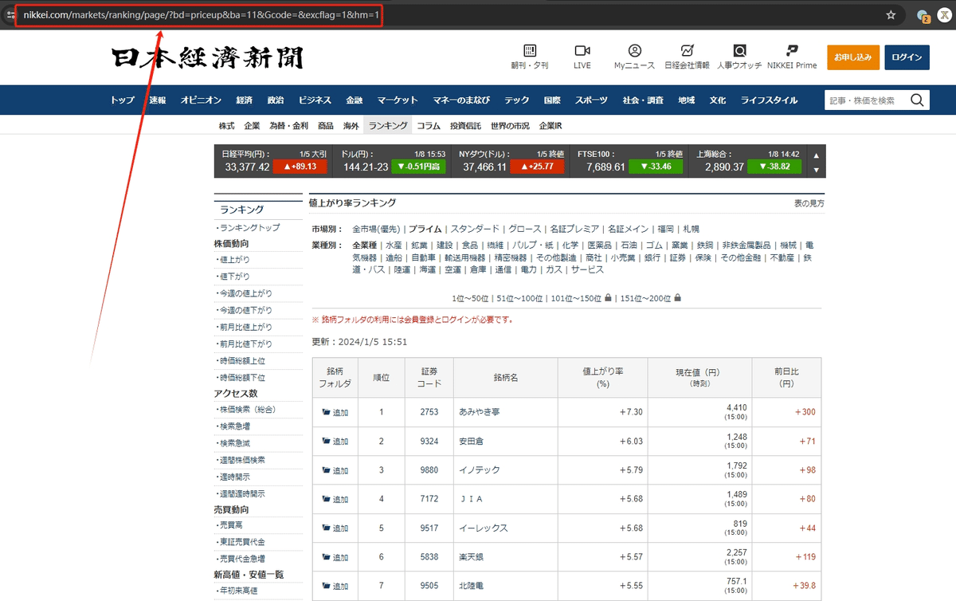
Task: Click the 日経平均 ticker +89.13 badge
Action: [x=300, y=167]
